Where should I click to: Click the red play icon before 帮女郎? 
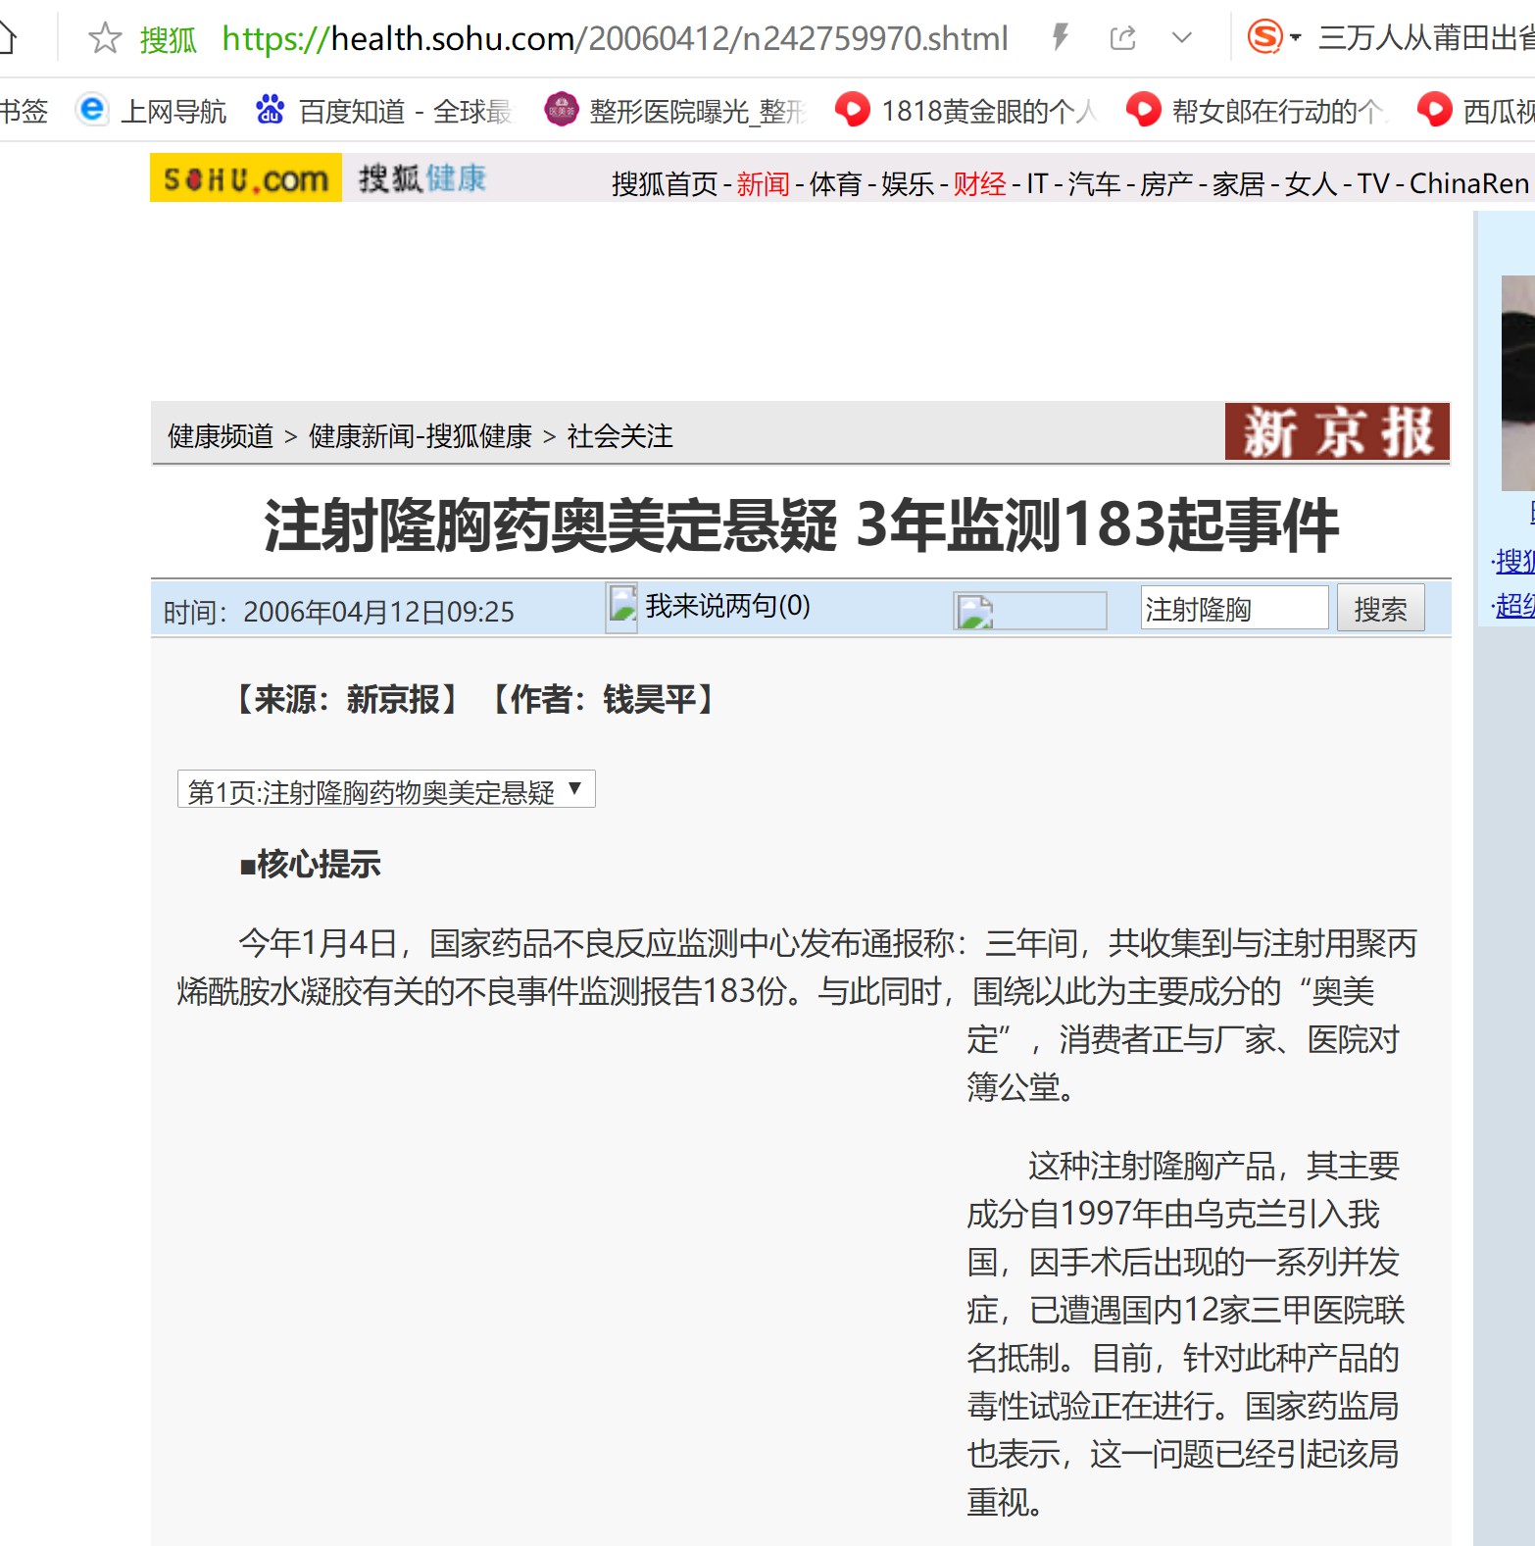[x=1143, y=109]
